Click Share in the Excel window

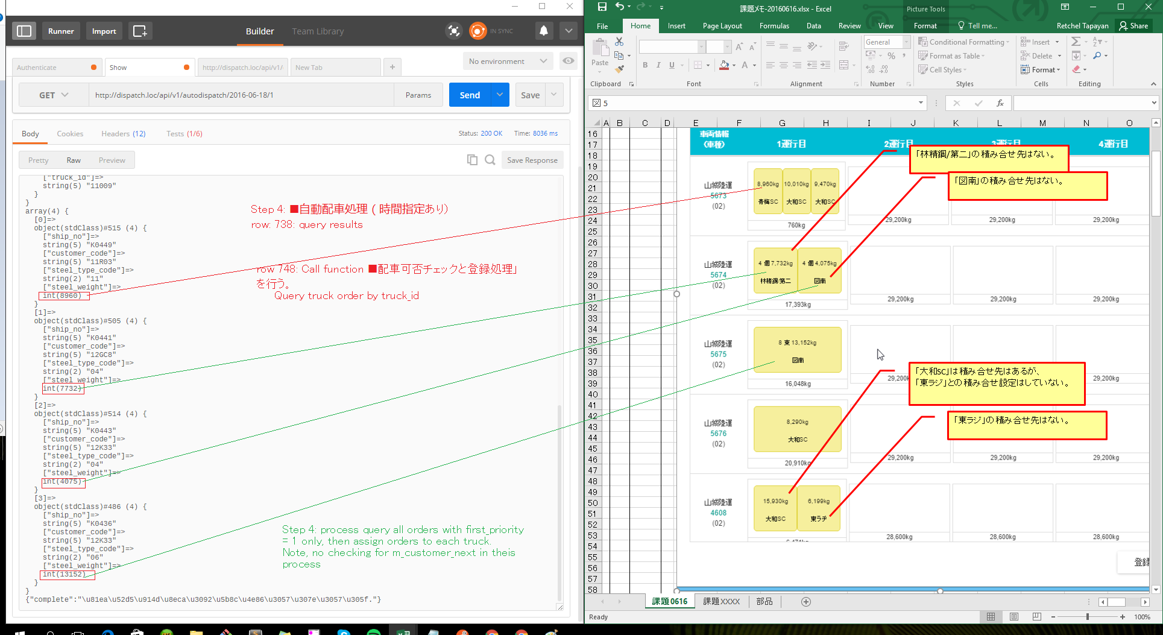1133,25
